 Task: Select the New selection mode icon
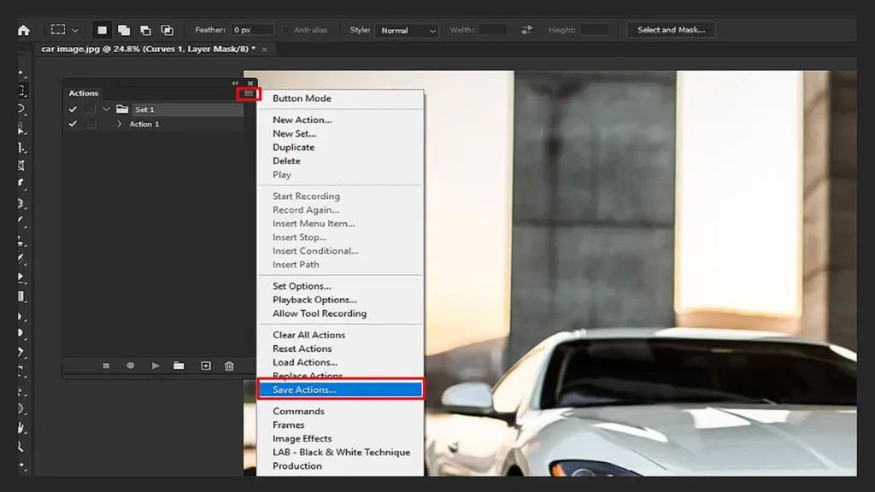102,30
